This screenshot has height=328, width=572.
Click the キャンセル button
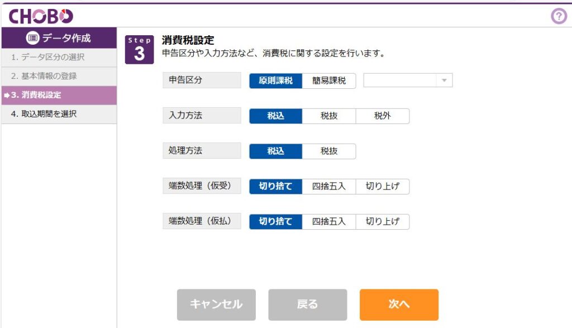[216, 305]
